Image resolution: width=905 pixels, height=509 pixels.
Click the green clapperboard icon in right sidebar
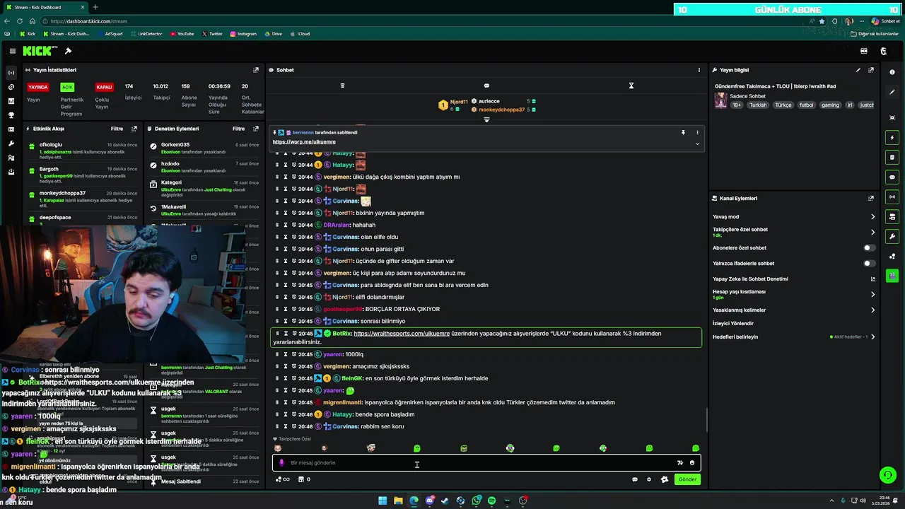coord(892,276)
